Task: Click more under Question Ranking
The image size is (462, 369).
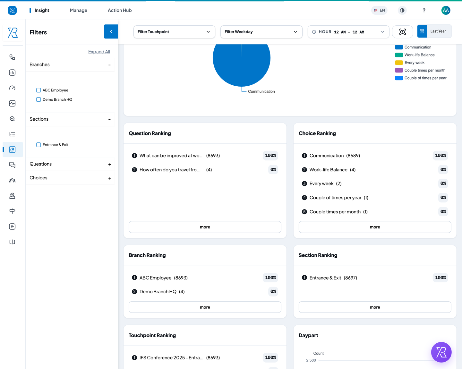Action: pyautogui.click(x=205, y=227)
